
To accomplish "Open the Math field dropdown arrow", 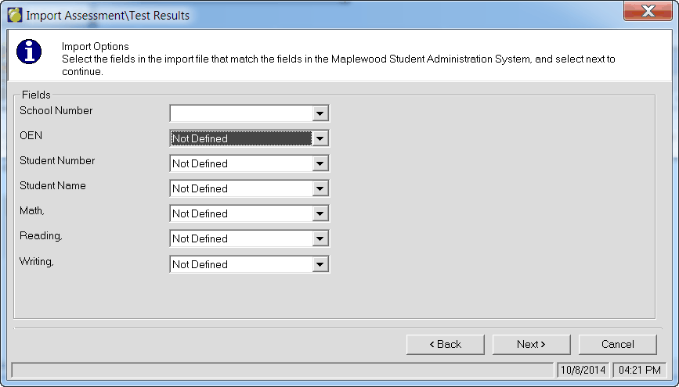I will click(x=319, y=213).
